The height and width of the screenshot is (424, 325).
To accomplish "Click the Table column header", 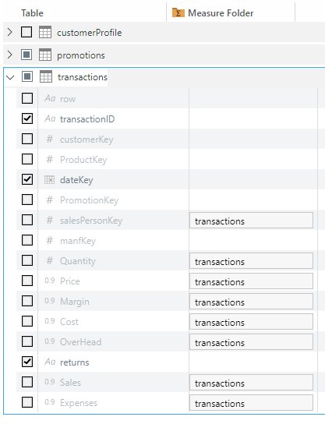I will (x=32, y=13).
